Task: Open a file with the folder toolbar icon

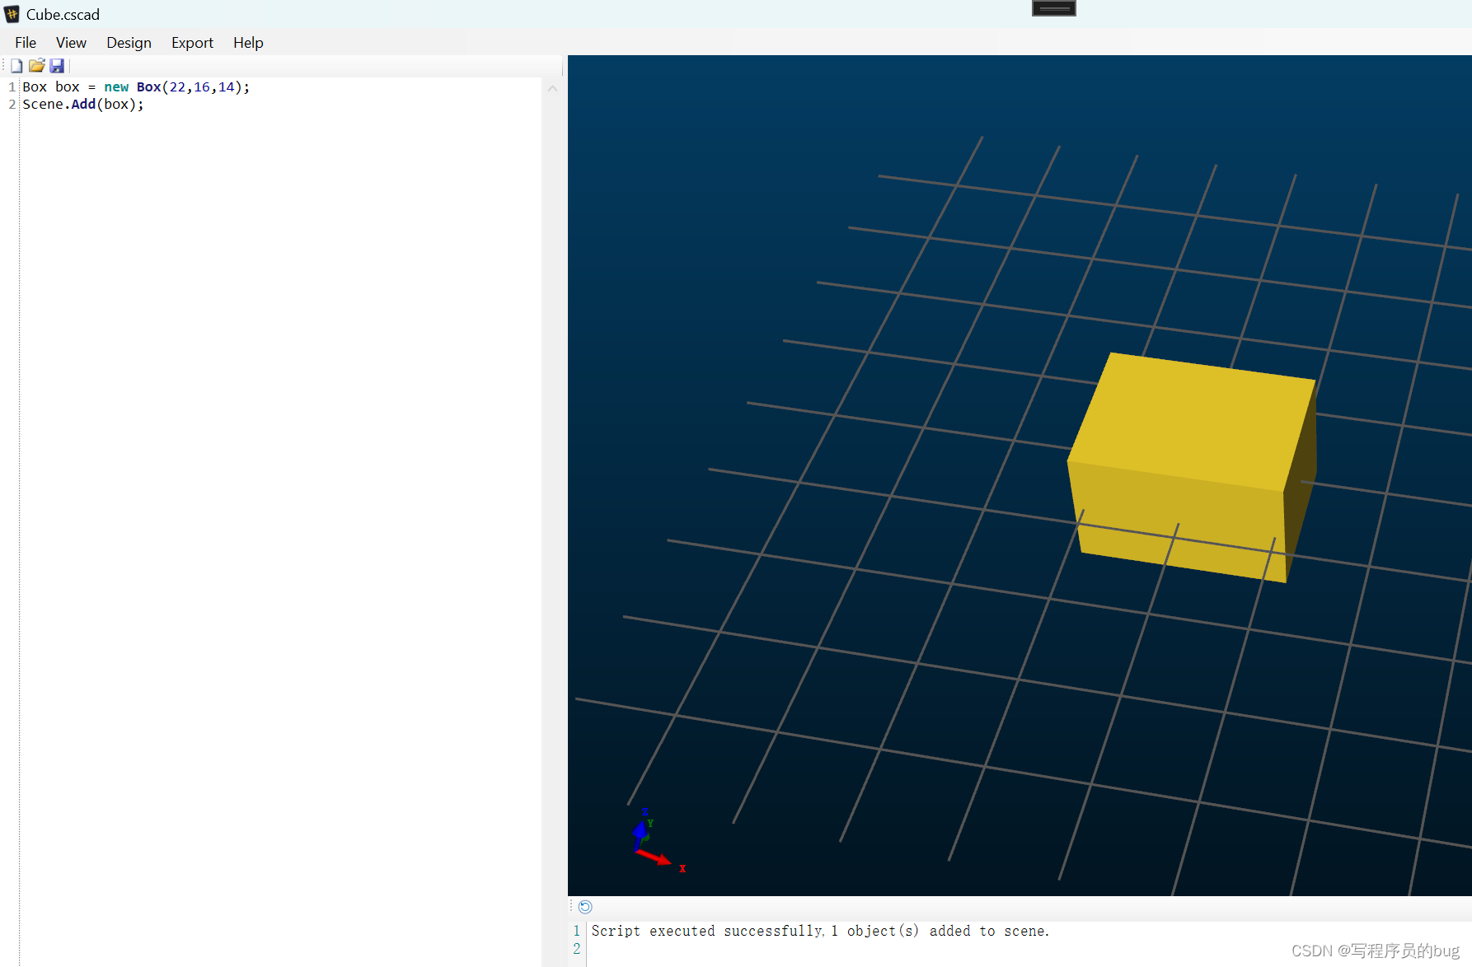Action: coord(36,66)
